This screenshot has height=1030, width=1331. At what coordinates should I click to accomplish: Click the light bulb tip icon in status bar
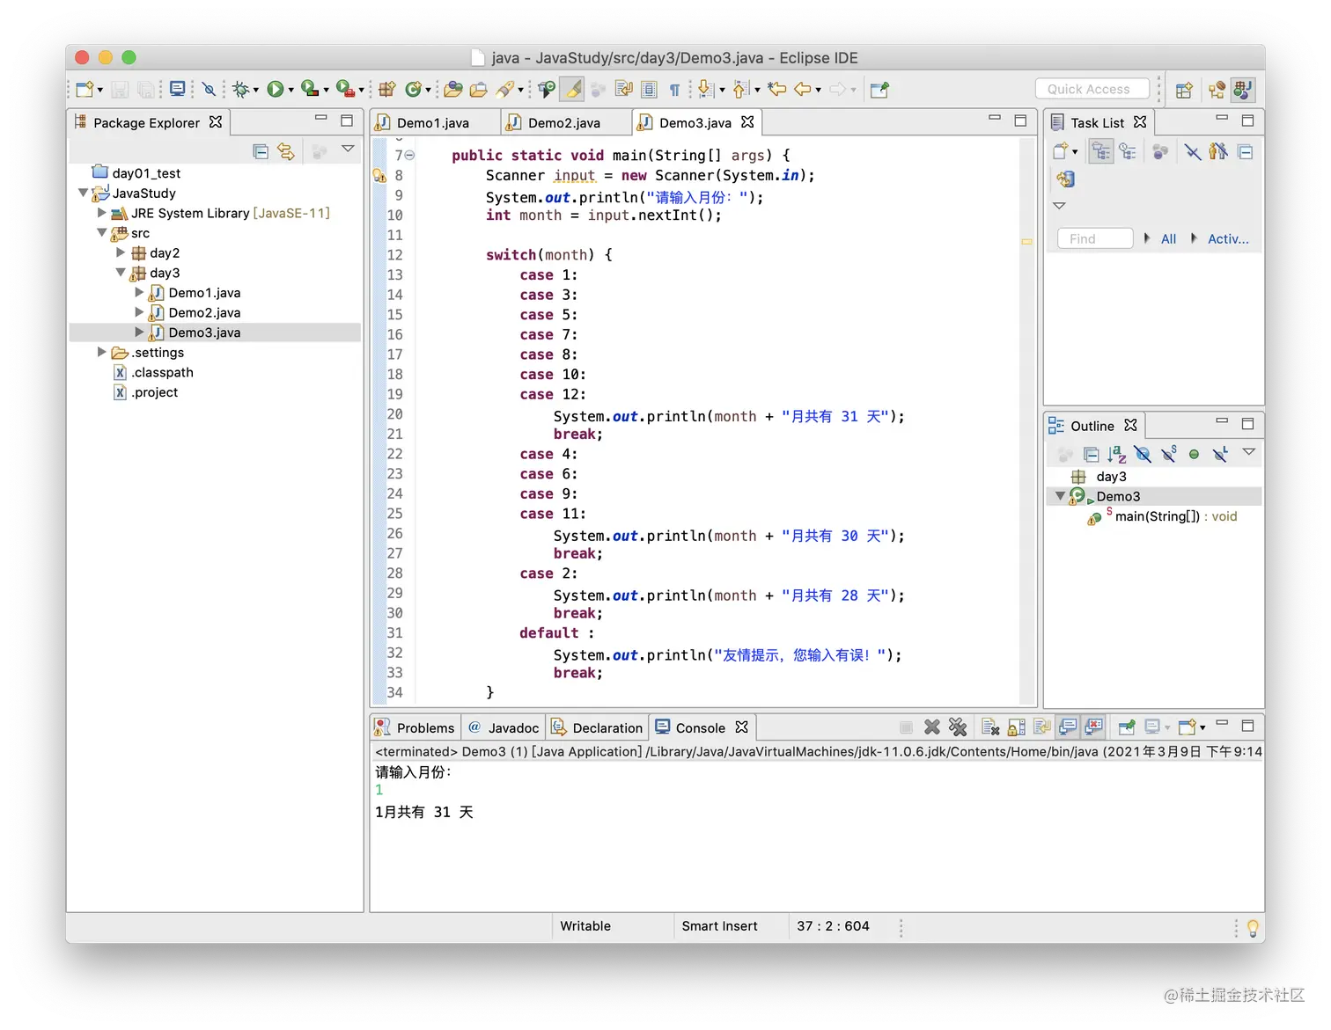(1252, 927)
